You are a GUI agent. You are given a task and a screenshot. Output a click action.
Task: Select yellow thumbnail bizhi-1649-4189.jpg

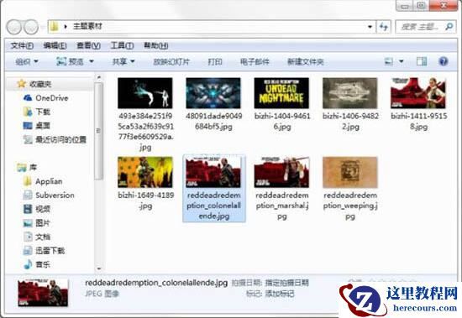pos(145,172)
